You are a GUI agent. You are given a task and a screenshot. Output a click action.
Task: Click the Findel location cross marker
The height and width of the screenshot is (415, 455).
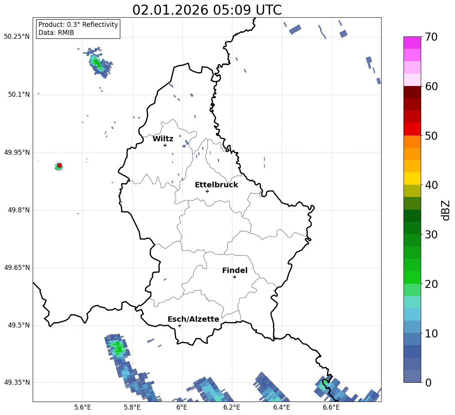click(x=234, y=277)
